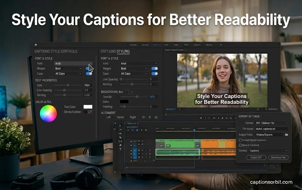Image resolution: width=302 pixels, height=190 pixels.
Task: Step back one frame in preview controls
Action: [219, 118]
